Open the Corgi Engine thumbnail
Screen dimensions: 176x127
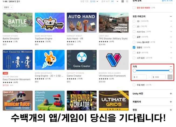click(50, 60)
